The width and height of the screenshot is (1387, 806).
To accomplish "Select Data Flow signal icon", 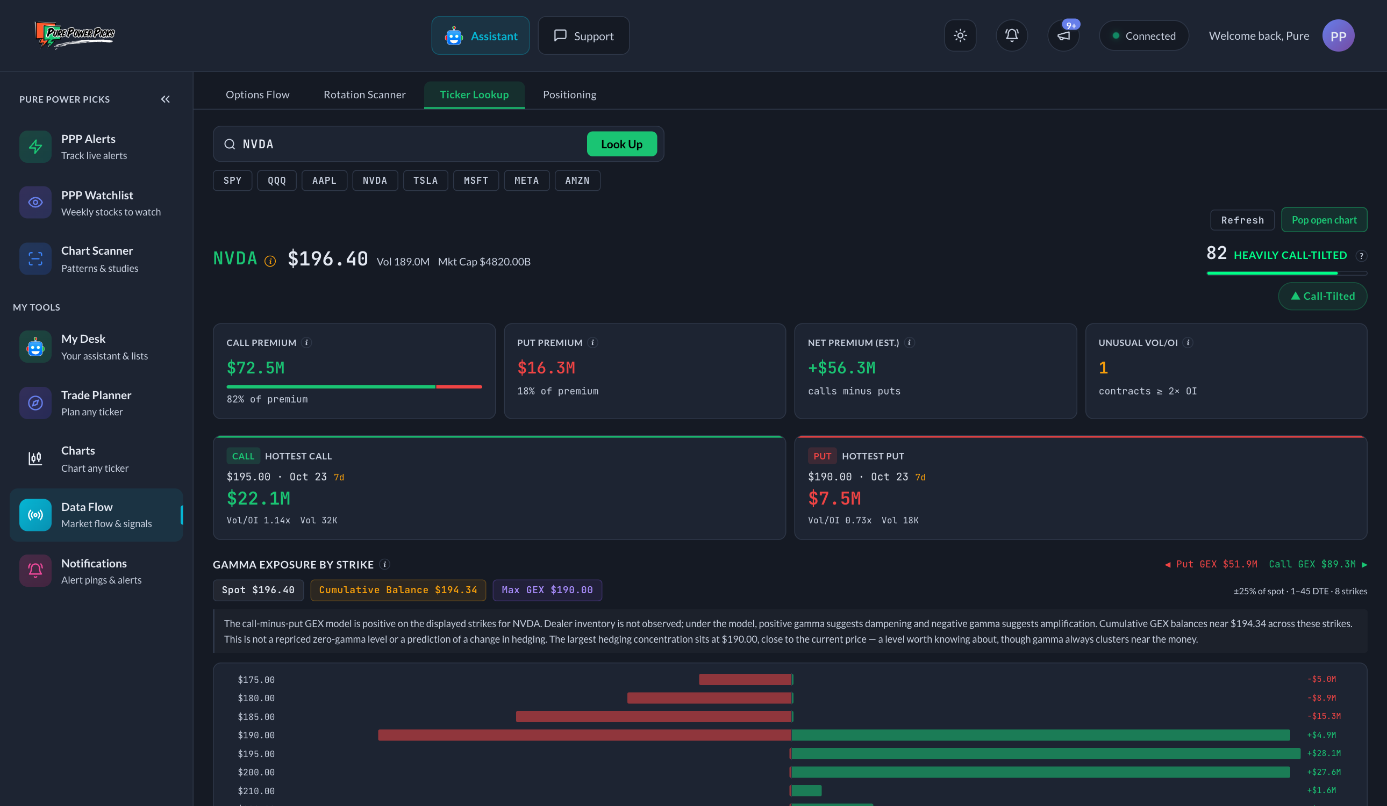I will [x=35, y=514].
